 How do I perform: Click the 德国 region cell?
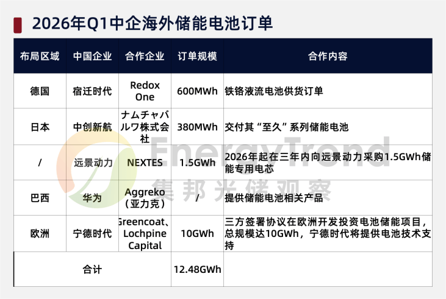(x=40, y=91)
